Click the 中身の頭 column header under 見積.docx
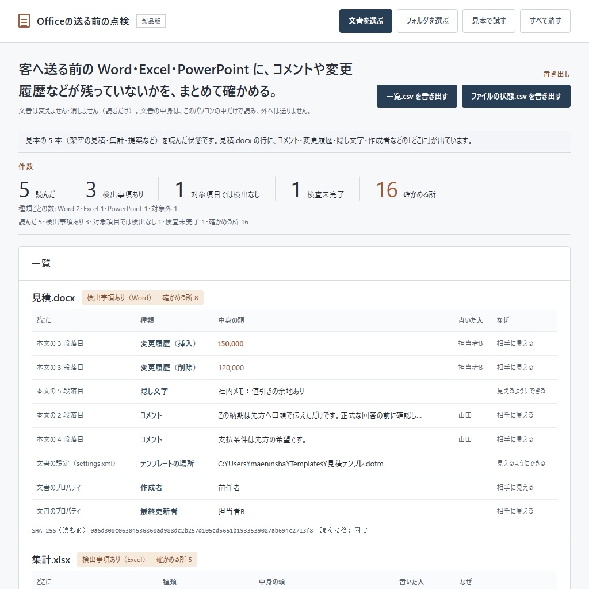 click(231, 320)
